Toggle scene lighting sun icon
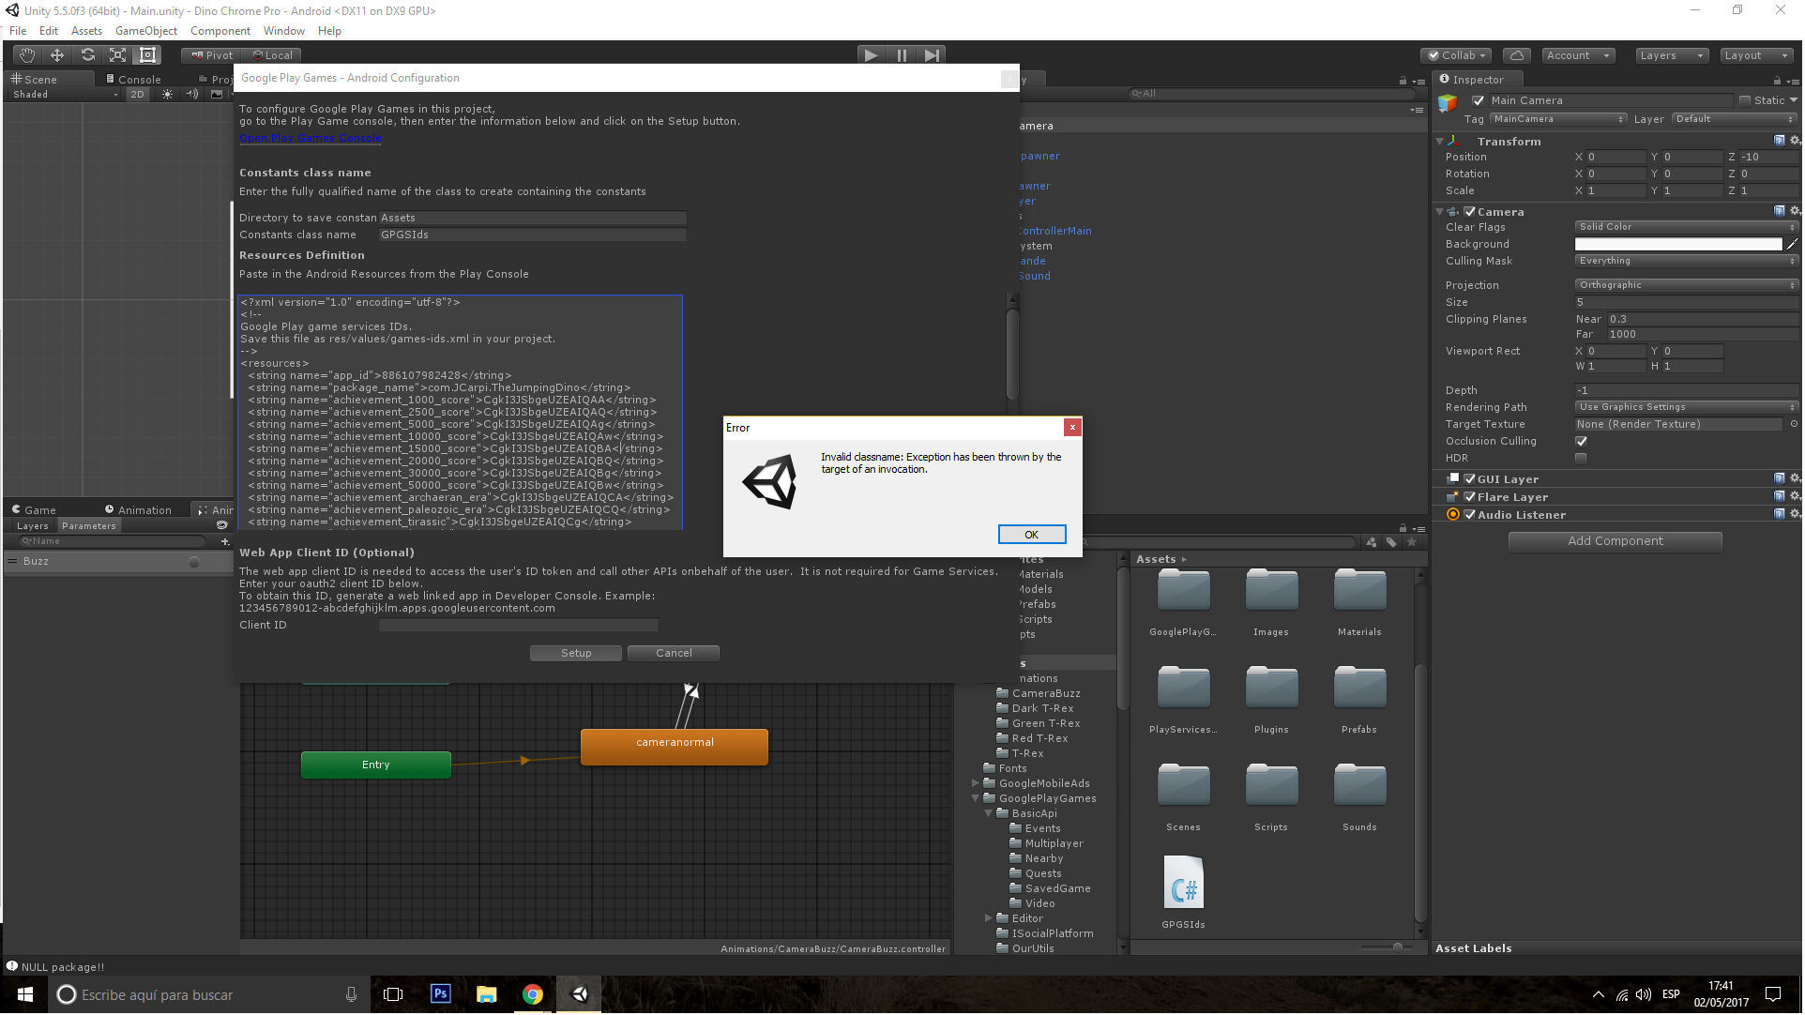The width and height of the screenshot is (1805, 1015). click(x=167, y=95)
